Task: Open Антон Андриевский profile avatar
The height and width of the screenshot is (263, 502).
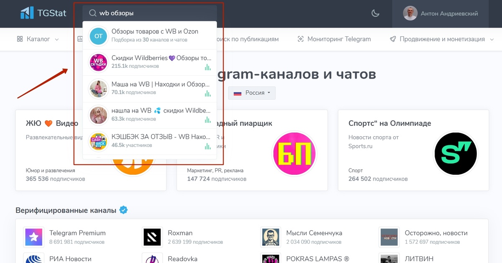Action: click(x=410, y=13)
